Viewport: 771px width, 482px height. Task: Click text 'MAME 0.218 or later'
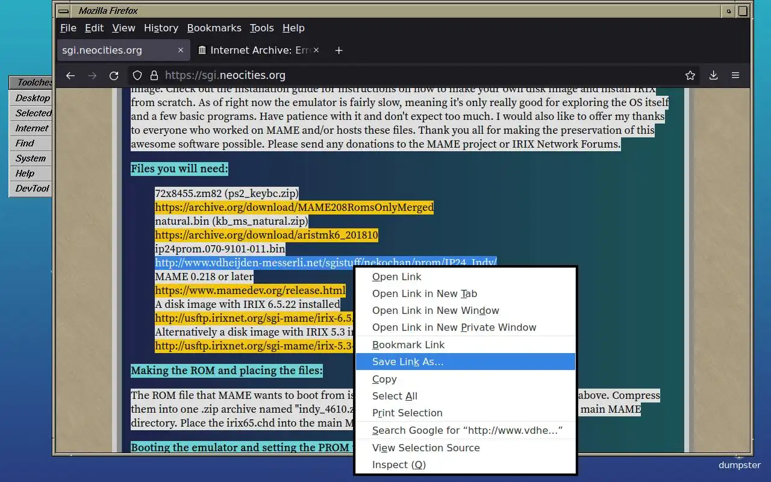tap(204, 277)
